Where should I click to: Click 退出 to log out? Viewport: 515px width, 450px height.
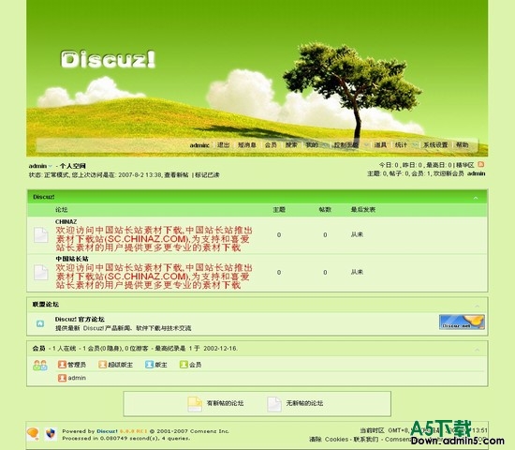tap(224, 144)
